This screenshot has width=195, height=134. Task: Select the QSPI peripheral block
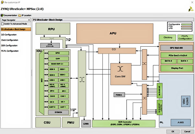click(x=58, y=59)
